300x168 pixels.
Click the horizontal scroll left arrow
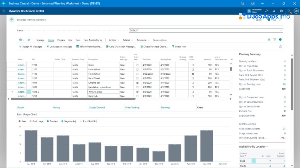click(x=8, y=99)
